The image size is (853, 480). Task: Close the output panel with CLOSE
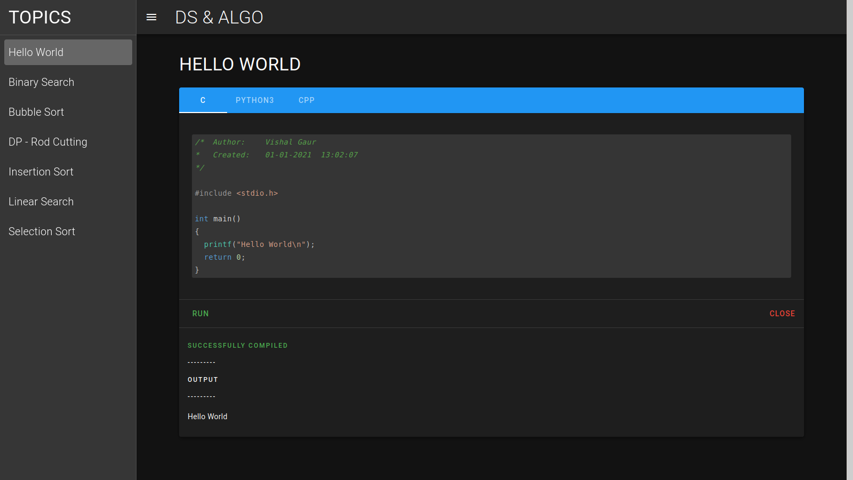click(x=782, y=314)
